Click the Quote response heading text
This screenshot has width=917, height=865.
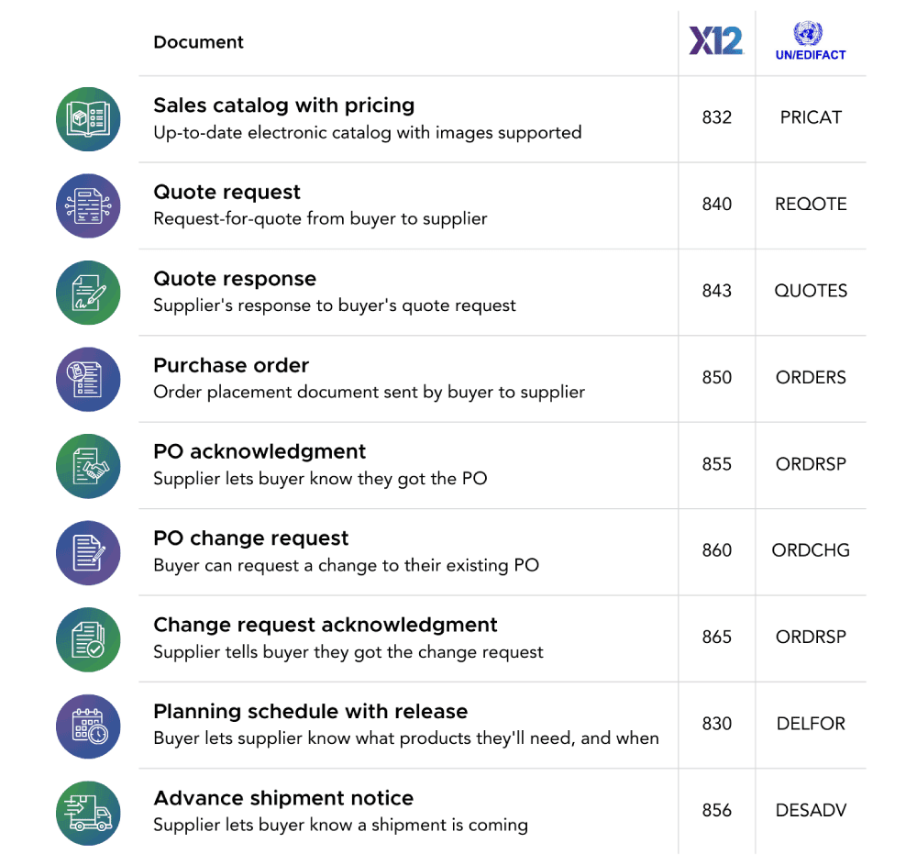[235, 278]
